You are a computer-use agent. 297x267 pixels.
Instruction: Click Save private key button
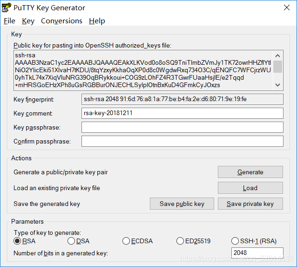[250, 204]
